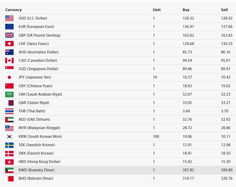
Task: Click KWD (Kuwaity Dinar) currency name
Action: [x=37, y=170]
